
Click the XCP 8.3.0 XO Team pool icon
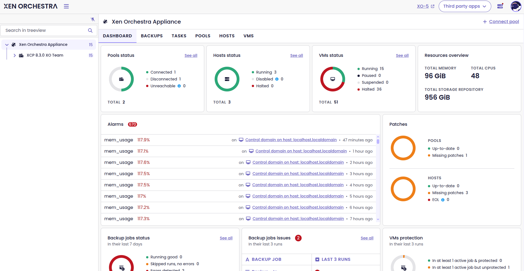click(21, 55)
